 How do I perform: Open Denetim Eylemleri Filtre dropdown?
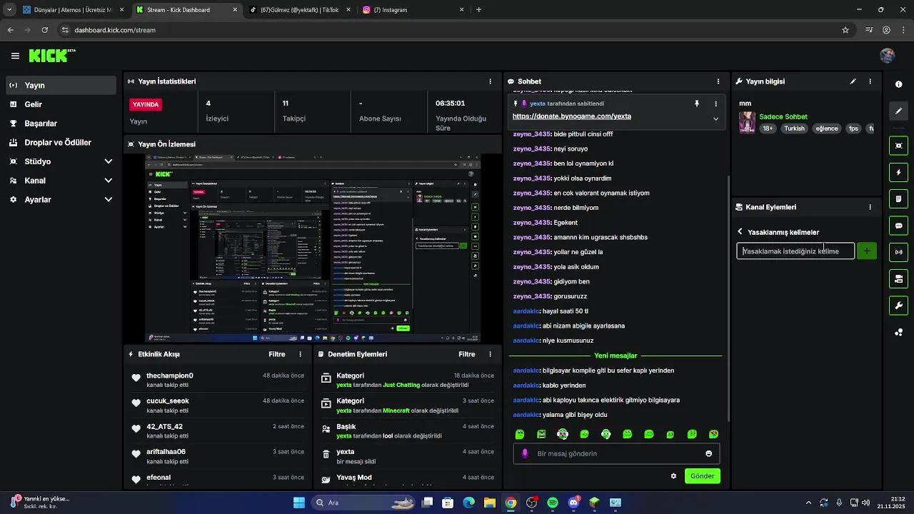(x=467, y=354)
